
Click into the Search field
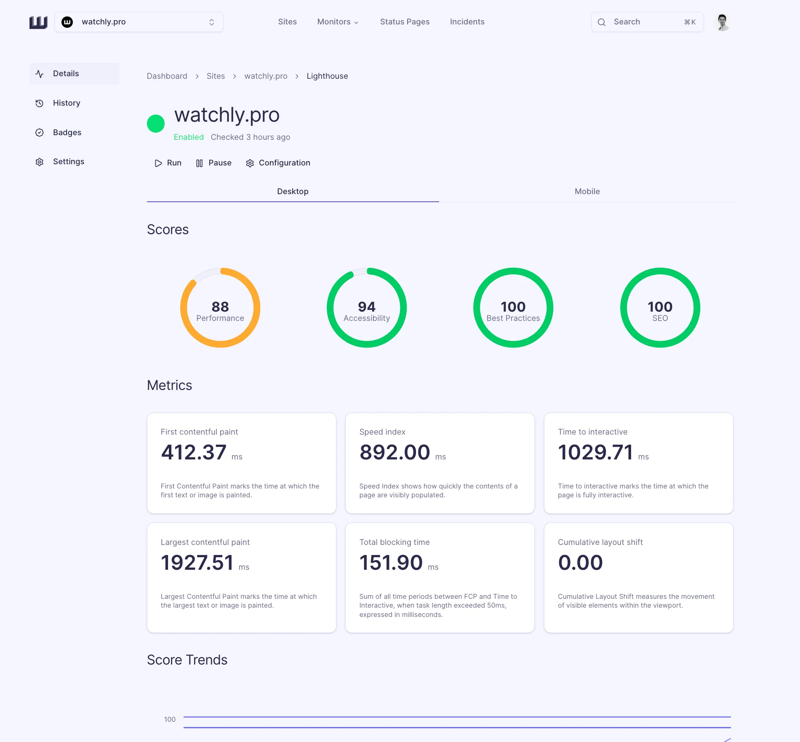click(647, 22)
